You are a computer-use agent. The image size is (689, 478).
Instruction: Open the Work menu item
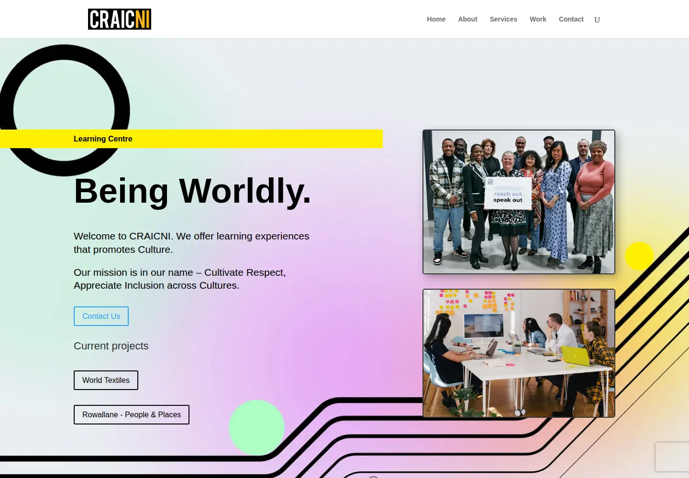point(538,19)
